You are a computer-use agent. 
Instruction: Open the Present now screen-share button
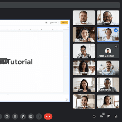[x=31, y=116]
